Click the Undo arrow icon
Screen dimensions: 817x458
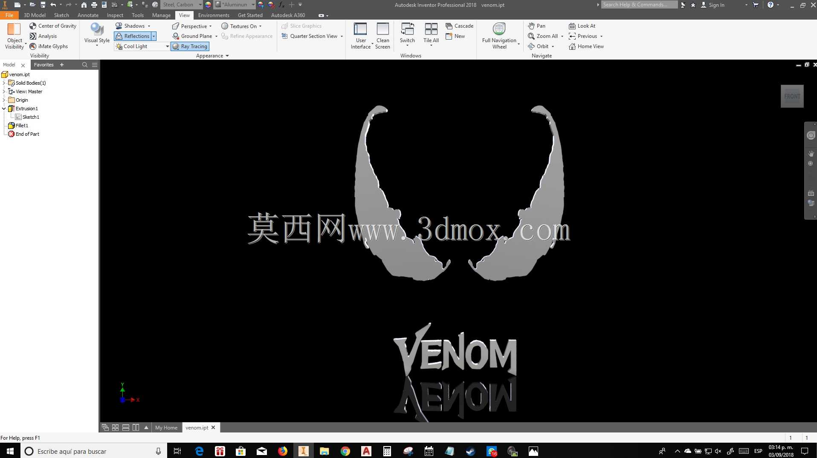(x=53, y=5)
